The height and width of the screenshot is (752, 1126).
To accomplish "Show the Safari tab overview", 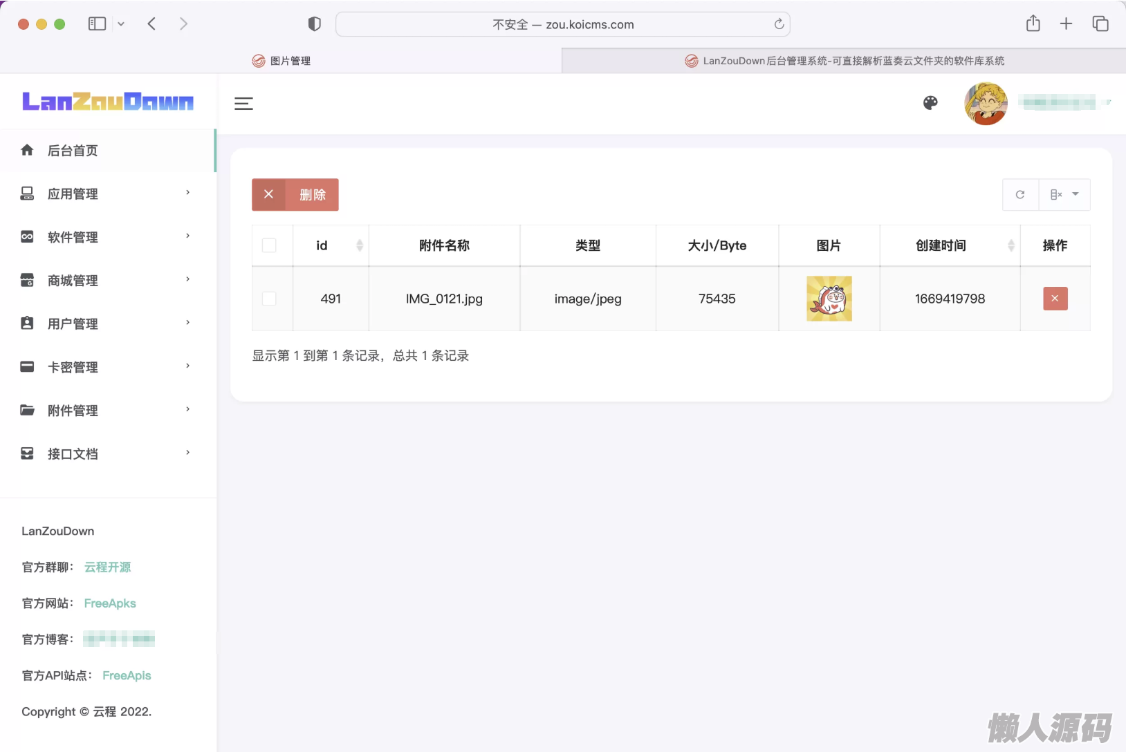I will click(1100, 24).
